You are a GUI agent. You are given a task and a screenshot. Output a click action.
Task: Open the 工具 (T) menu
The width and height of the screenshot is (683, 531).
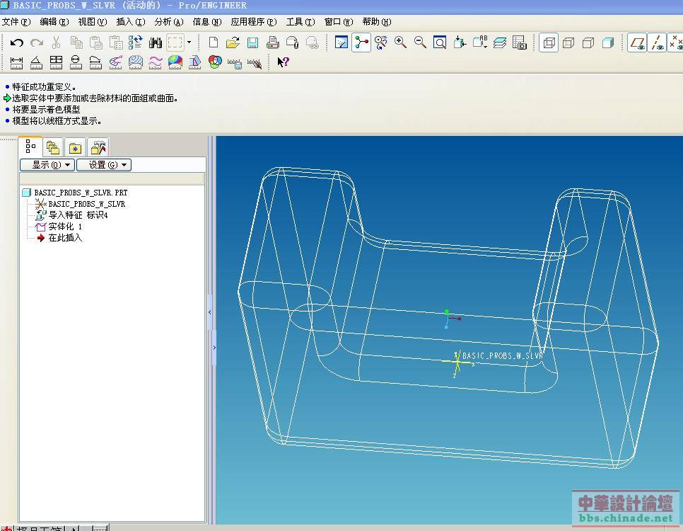tap(300, 22)
